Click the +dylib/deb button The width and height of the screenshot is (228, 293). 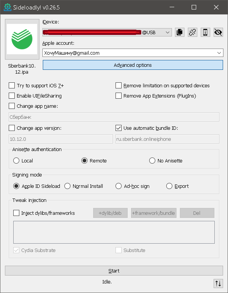(x=110, y=213)
